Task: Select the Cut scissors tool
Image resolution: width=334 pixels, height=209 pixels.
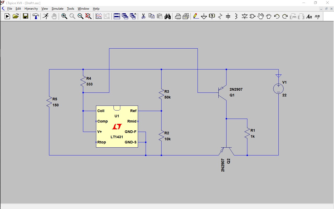Action: 143,16
